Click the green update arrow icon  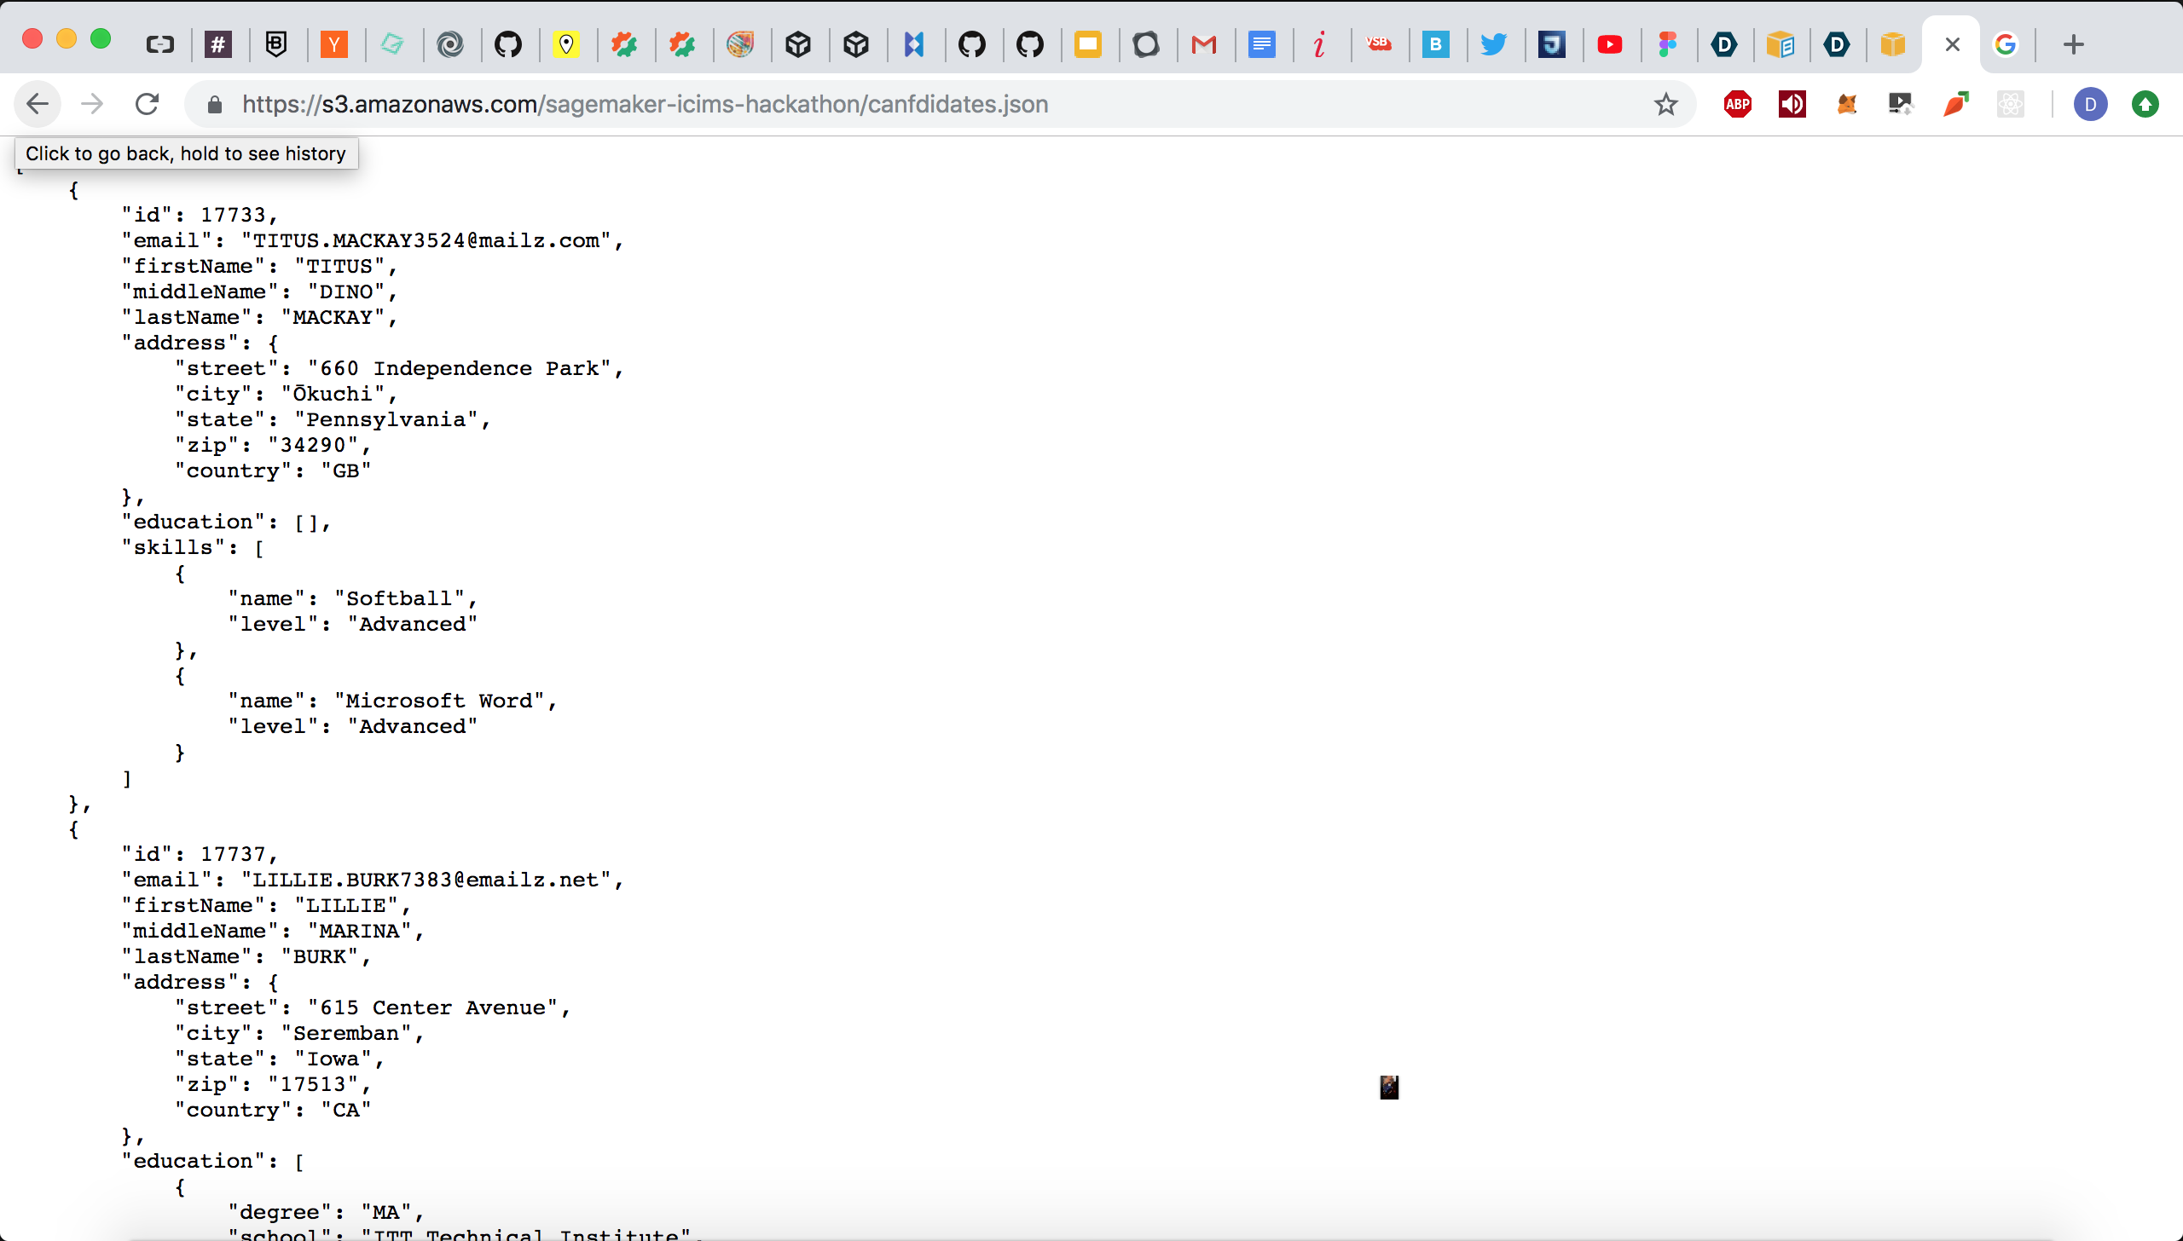2145,104
